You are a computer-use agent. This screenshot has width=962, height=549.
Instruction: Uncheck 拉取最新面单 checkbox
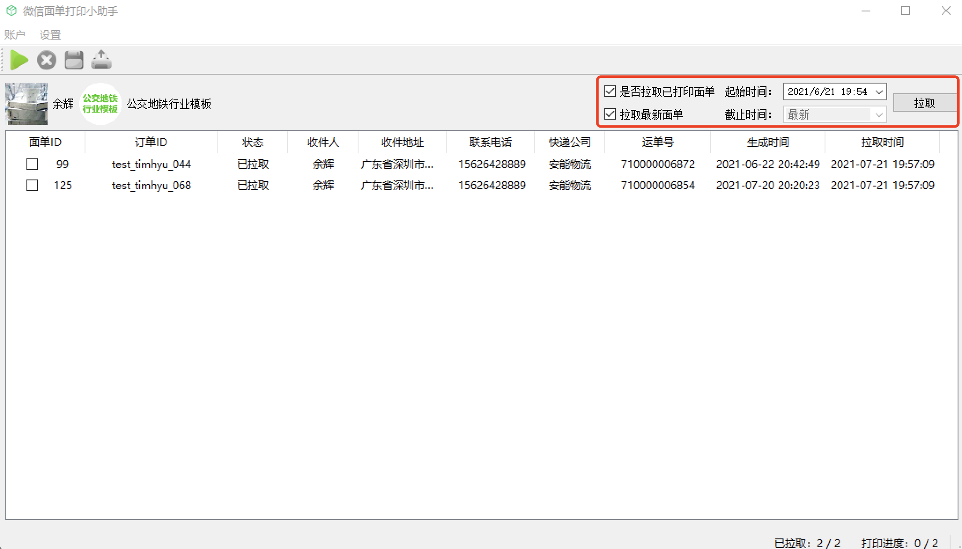pos(610,114)
